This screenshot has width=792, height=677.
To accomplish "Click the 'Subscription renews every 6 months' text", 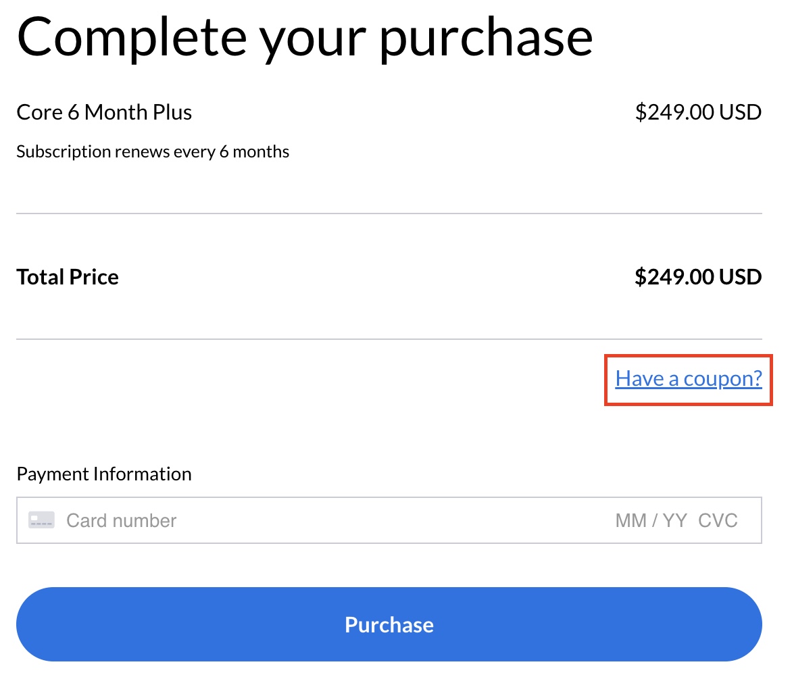I will (153, 151).
